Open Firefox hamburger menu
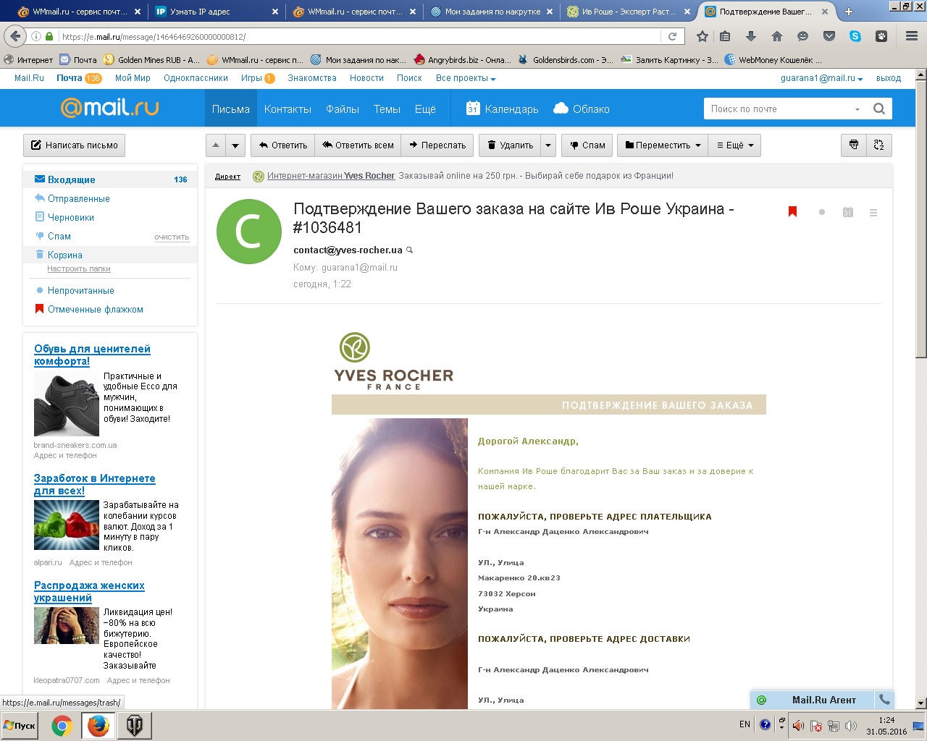 [912, 36]
